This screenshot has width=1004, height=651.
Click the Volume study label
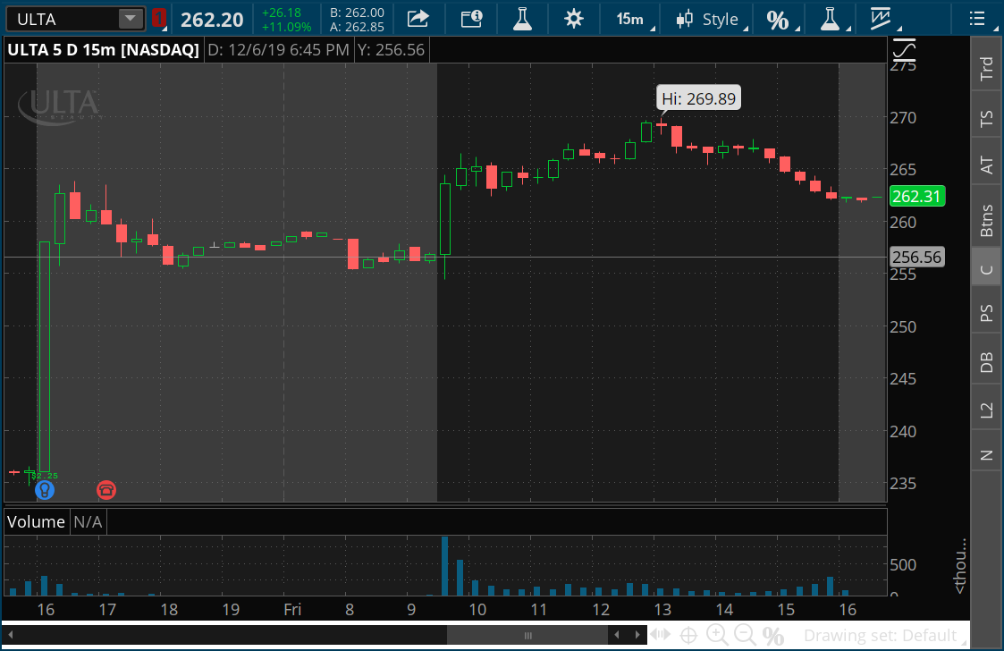tap(36, 521)
